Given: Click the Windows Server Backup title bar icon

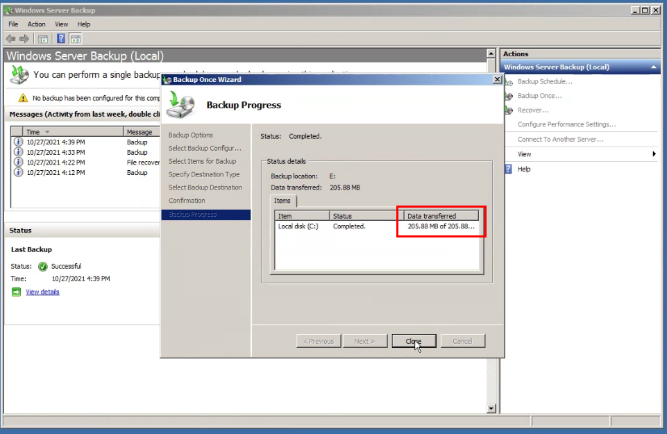Looking at the screenshot, I should click(8, 10).
